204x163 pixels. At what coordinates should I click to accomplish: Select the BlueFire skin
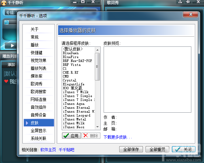tap(79, 57)
